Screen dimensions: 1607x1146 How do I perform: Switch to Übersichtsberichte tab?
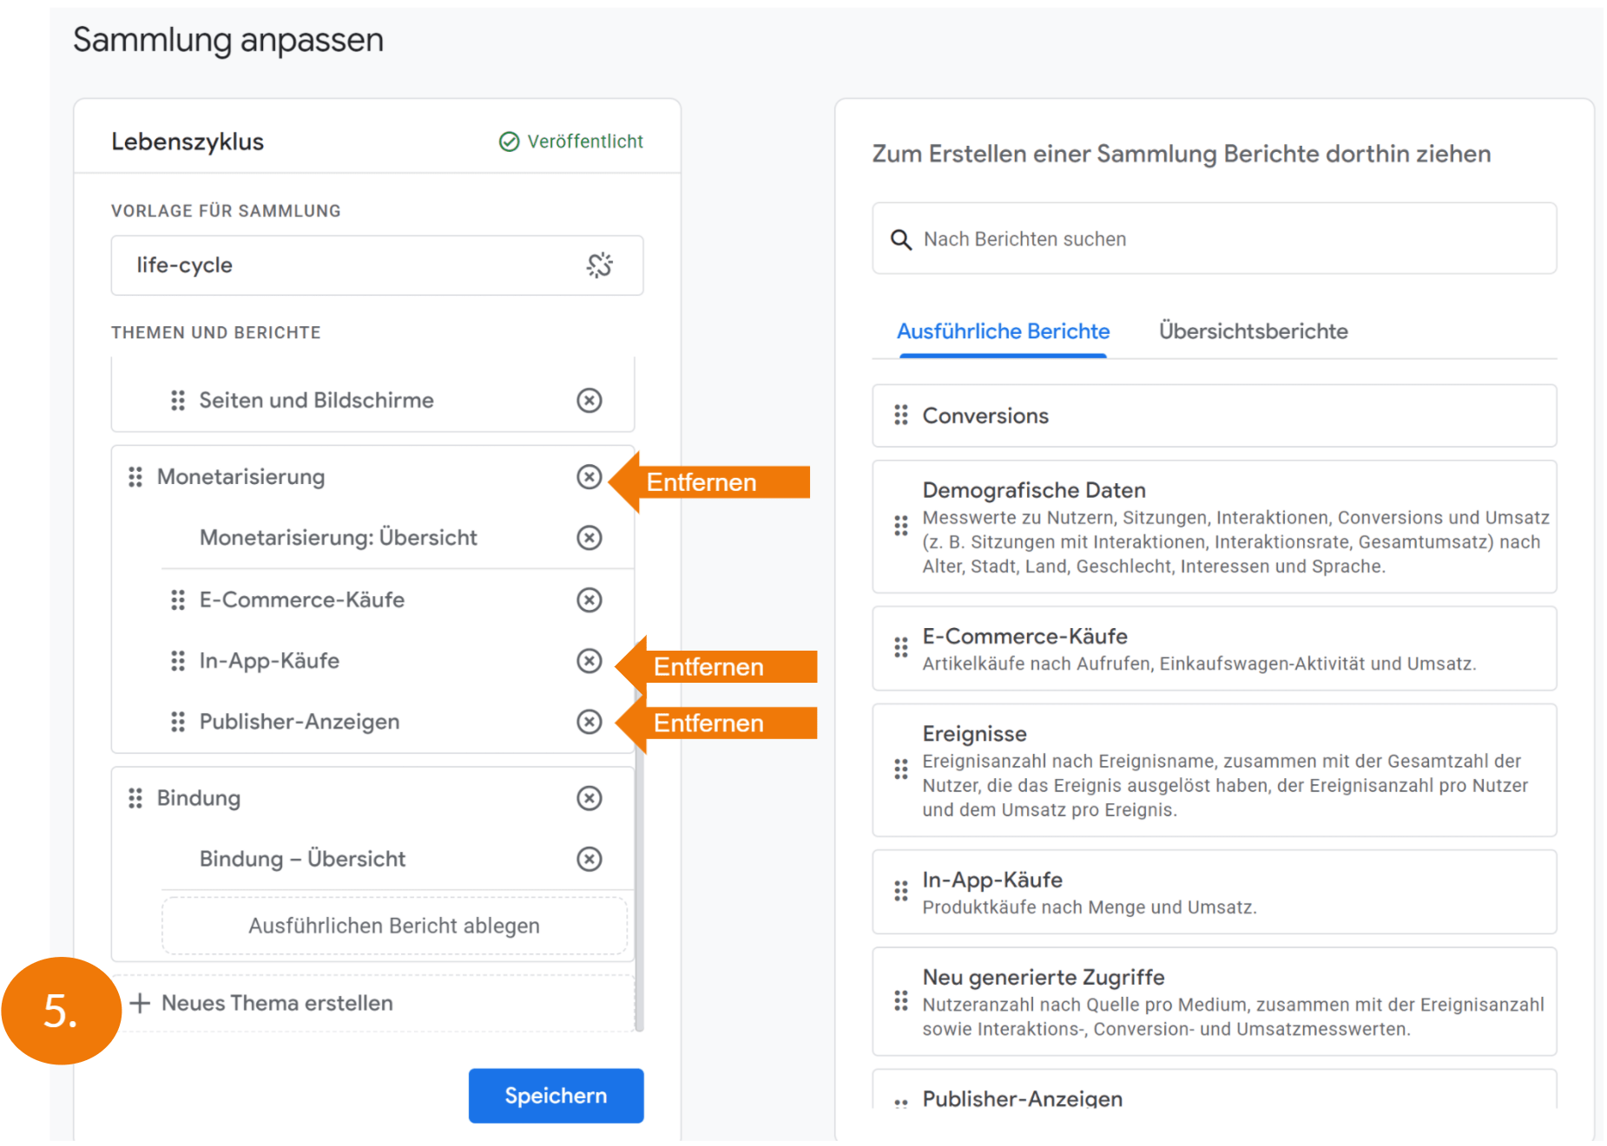1253,331
